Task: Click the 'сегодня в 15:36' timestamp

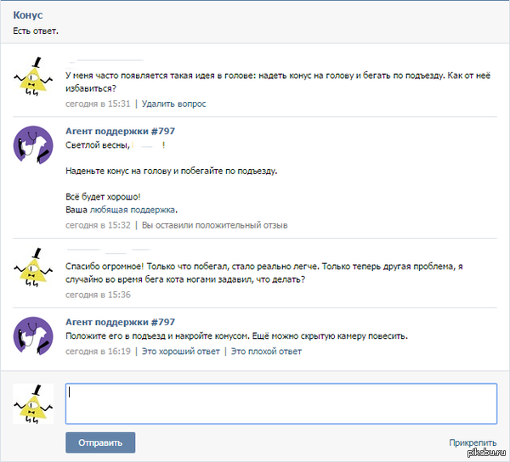Action: (x=98, y=295)
